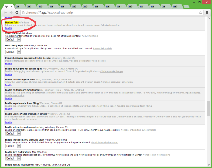
Task: Go back using the browser back arrow
Action: (x=5, y=13)
